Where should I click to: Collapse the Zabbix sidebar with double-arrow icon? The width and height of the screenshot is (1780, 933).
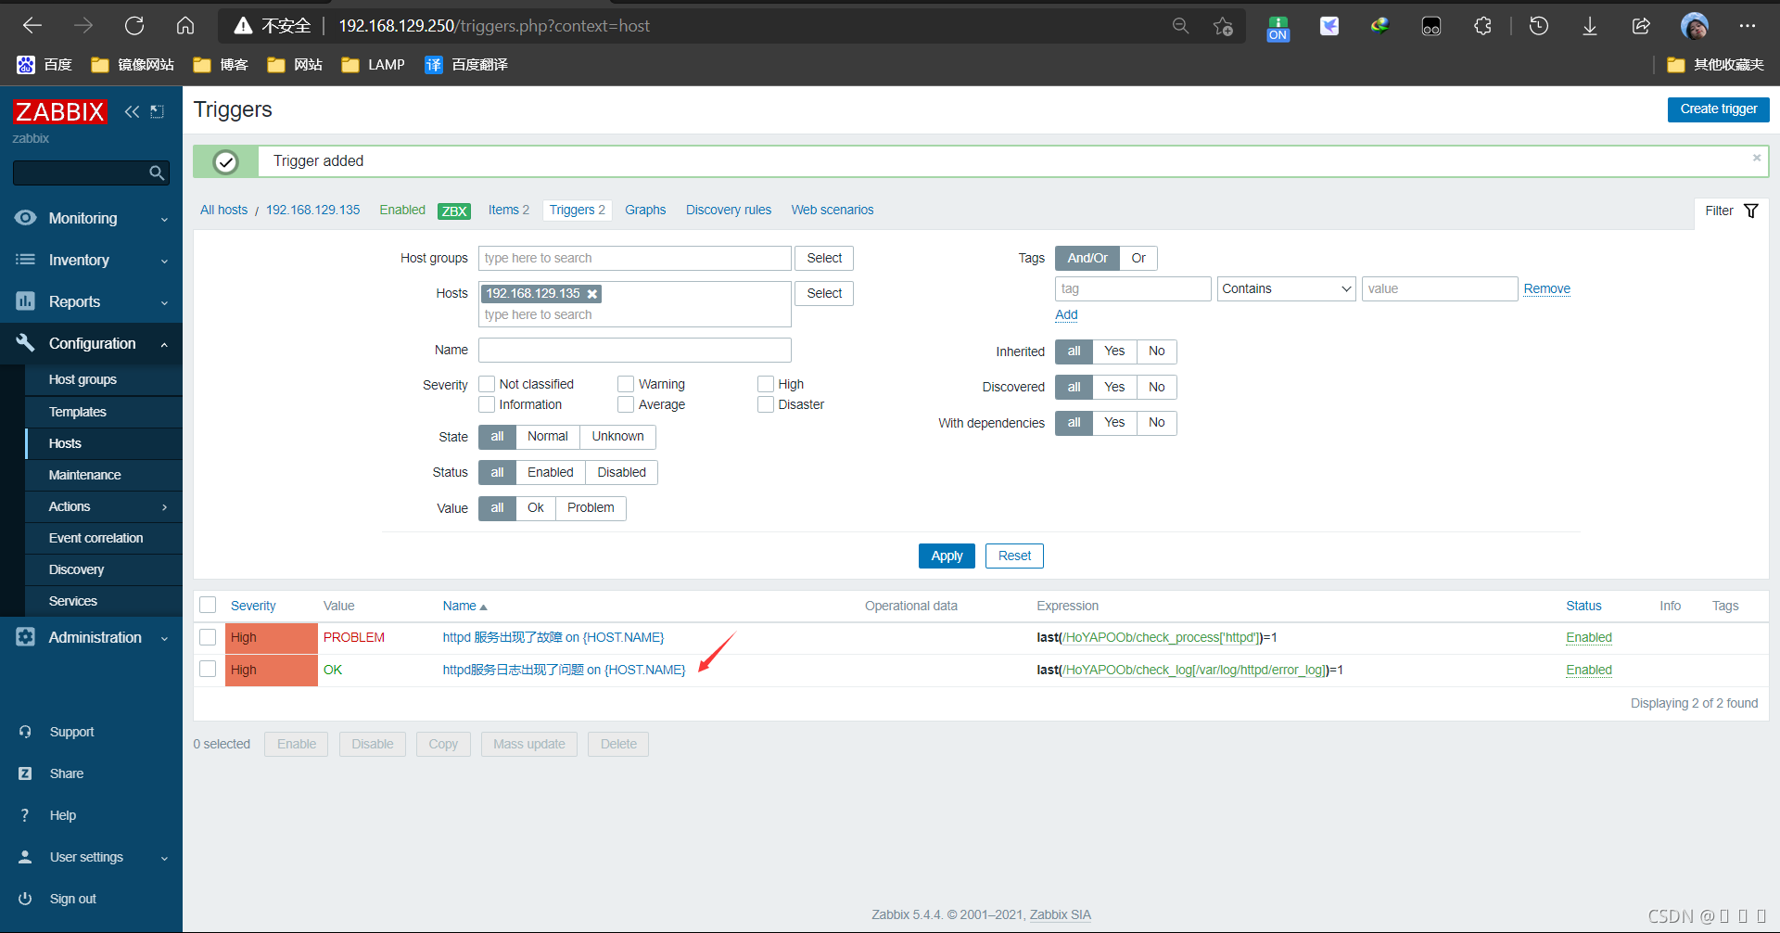click(x=132, y=111)
